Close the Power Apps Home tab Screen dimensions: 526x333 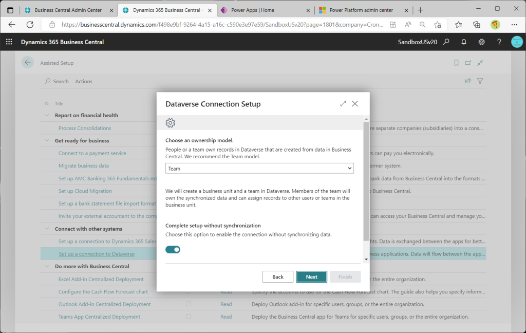308,10
